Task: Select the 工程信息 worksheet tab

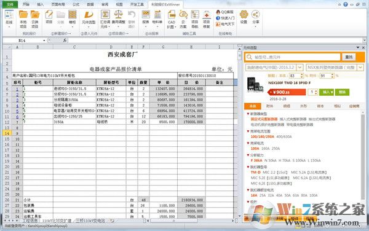Action: pyautogui.click(x=30, y=221)
